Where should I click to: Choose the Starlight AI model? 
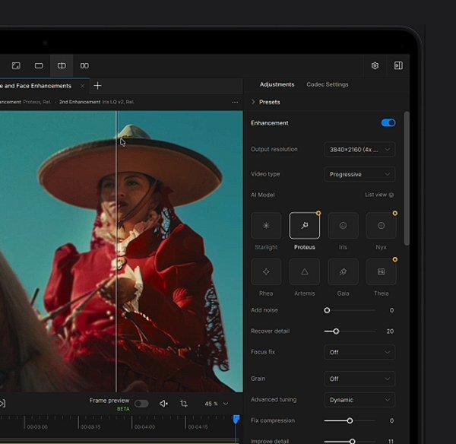[x=266, y=226]
